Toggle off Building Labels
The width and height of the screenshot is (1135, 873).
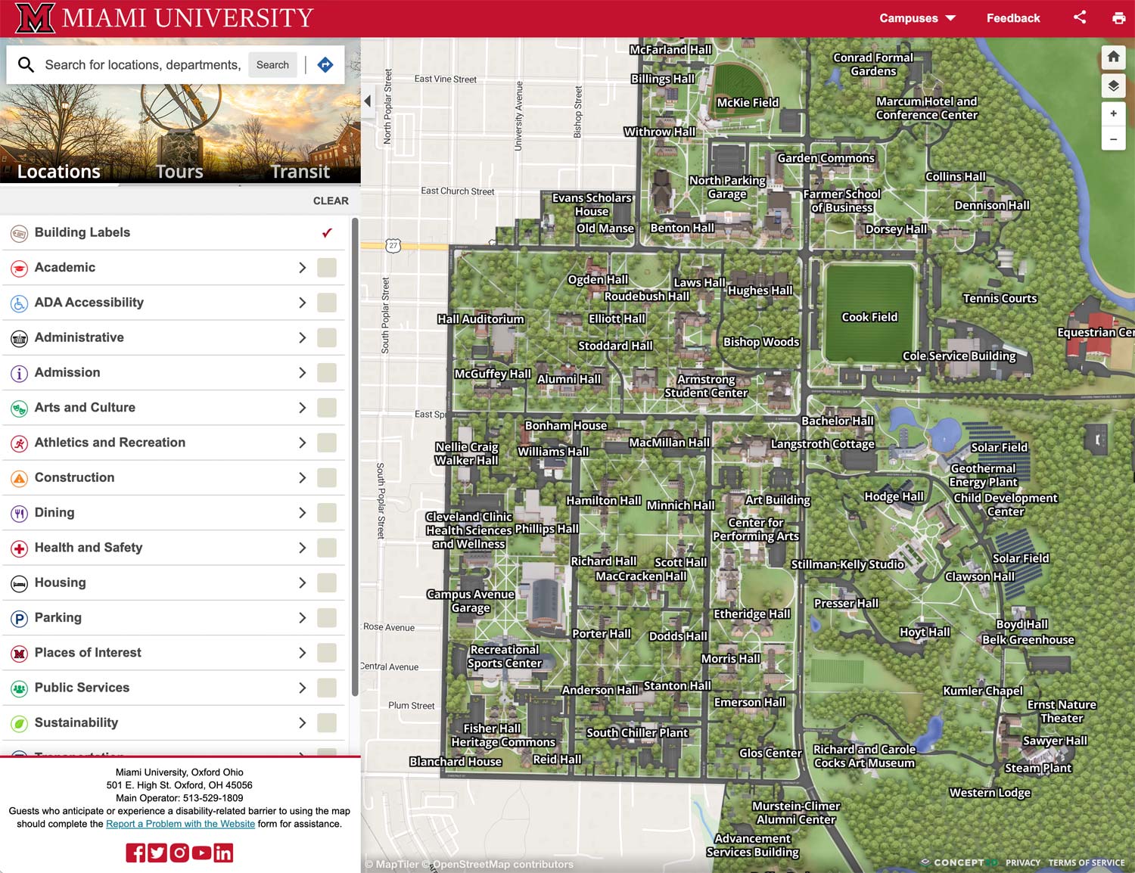coord(326,232)
